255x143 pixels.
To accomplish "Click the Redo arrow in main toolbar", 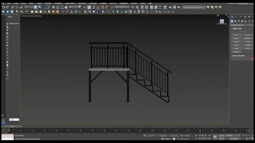I will (8, 7).
